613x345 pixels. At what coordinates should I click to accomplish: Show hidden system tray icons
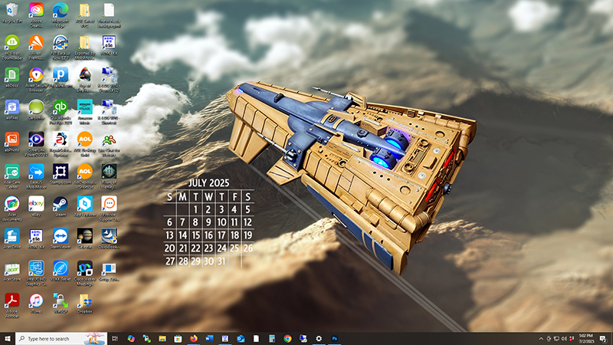click(x=541, y=339)
